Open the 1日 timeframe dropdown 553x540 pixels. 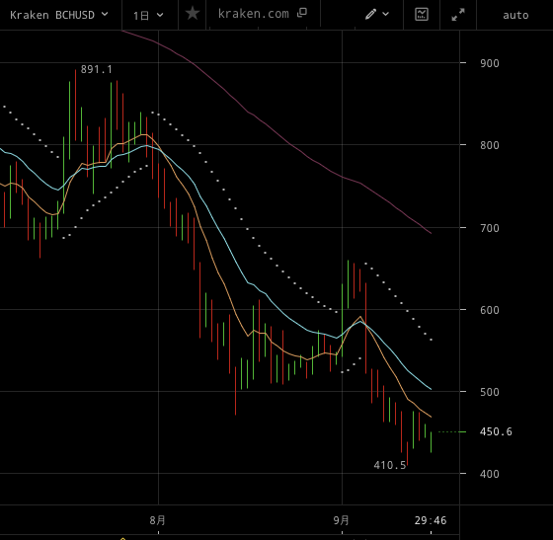[x=148, y=15]
